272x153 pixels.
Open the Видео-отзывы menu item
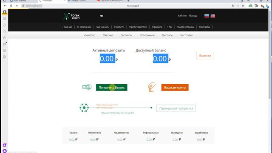pos(185,27)
